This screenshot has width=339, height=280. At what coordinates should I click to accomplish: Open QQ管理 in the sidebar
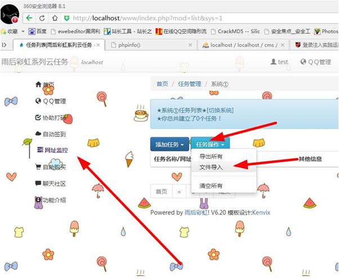(51, 101)
